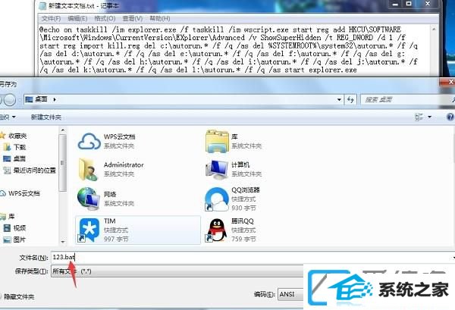Viewport: 455px width, 310px height.
Task: Click the 文件名 input field
Action: (x=251, y=257)
